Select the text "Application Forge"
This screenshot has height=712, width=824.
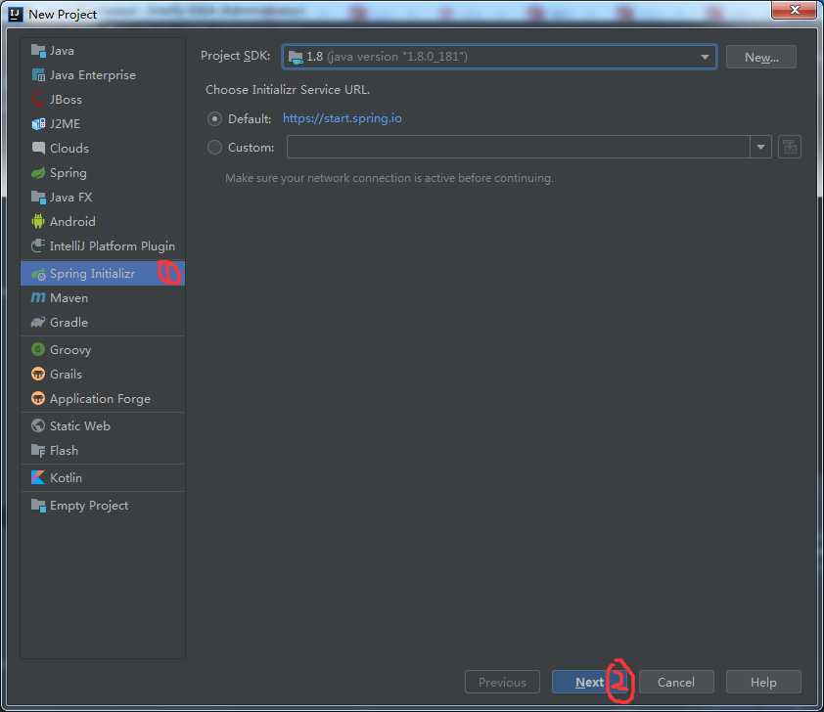[100, 399]
